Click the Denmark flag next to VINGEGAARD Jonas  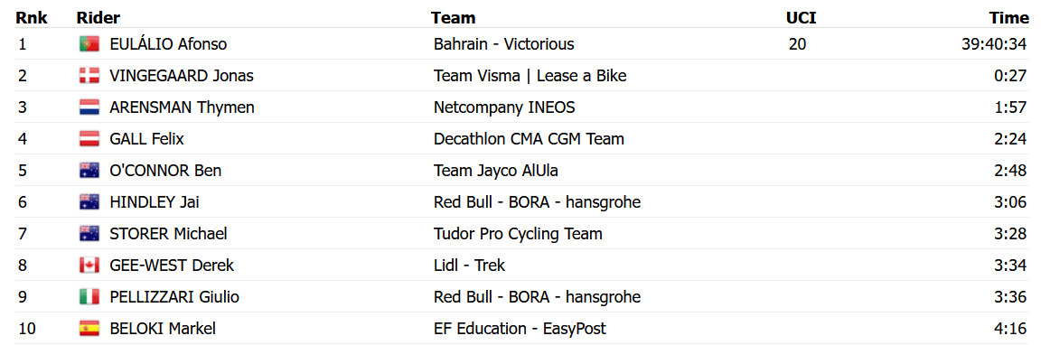coord(89,76)
